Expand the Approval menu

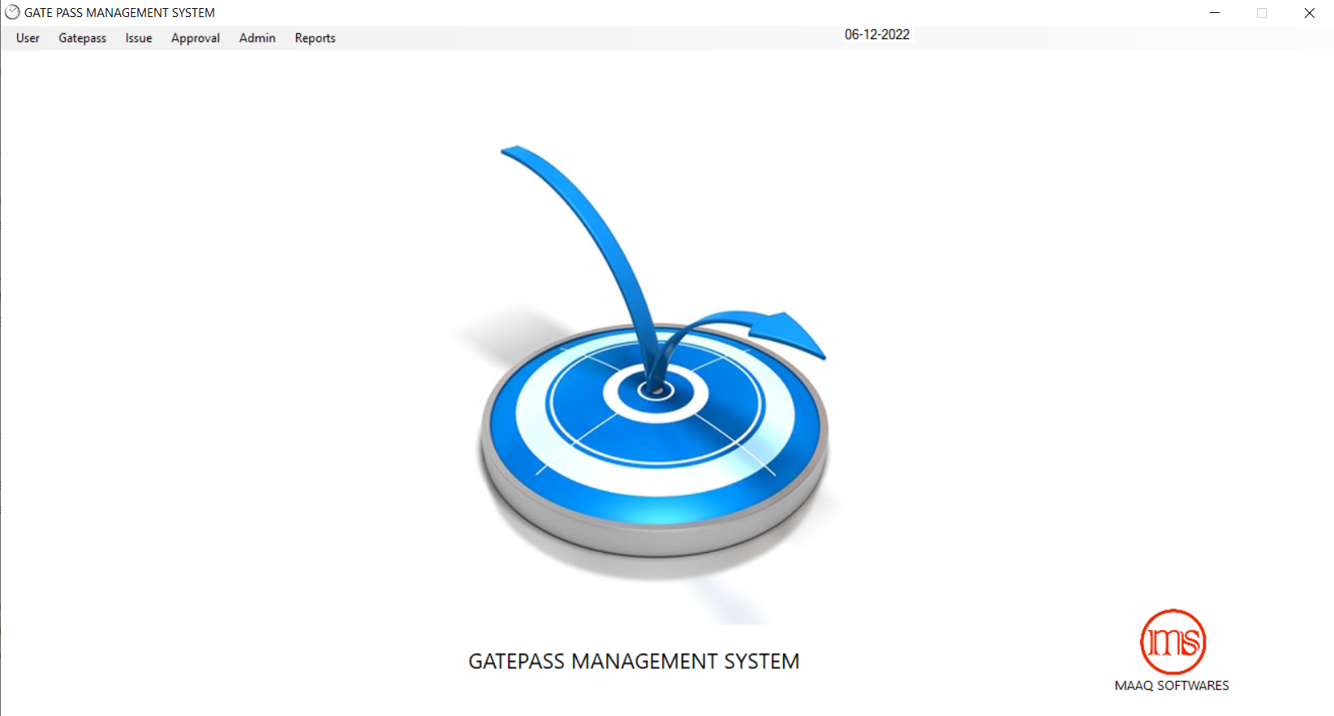coord(195,38)
